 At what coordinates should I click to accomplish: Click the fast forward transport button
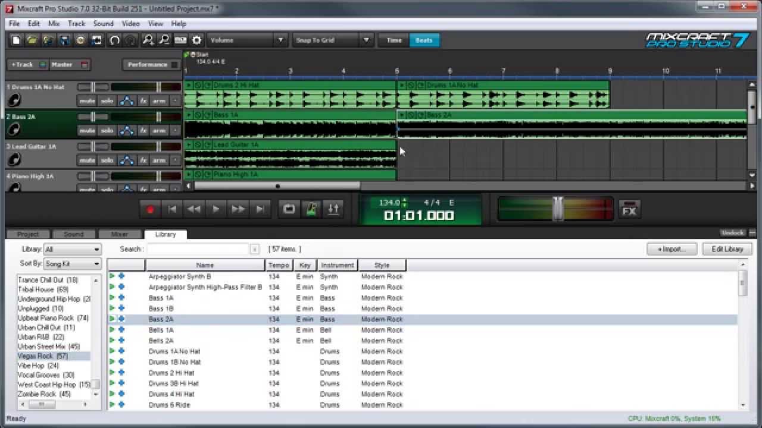click(x=238, y=209)
